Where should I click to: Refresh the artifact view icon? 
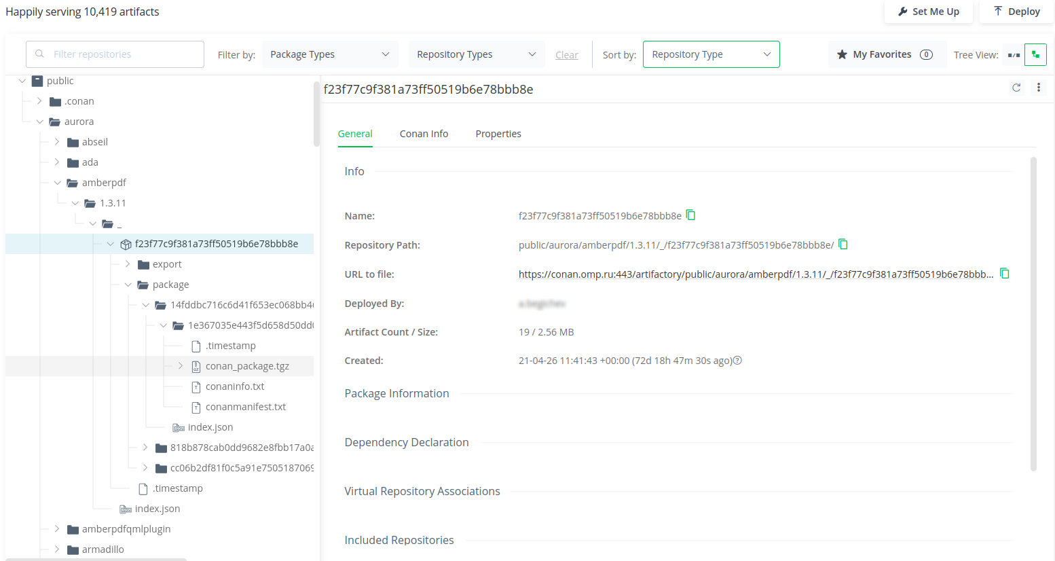[x=1016, y=88]
